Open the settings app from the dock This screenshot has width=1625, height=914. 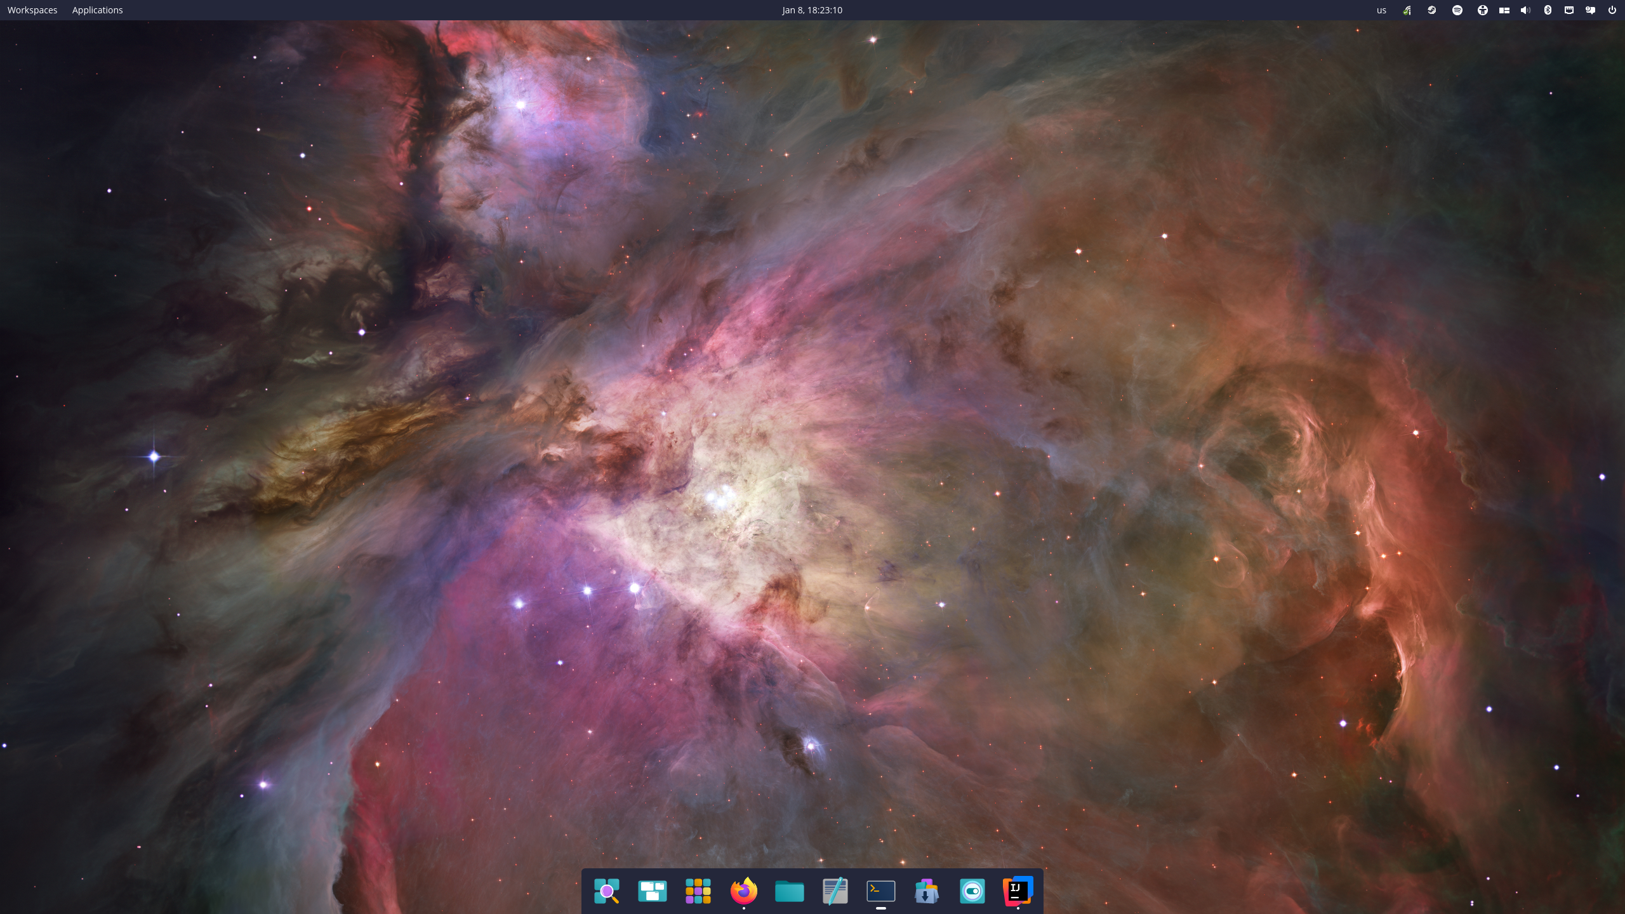coord(972,891)
